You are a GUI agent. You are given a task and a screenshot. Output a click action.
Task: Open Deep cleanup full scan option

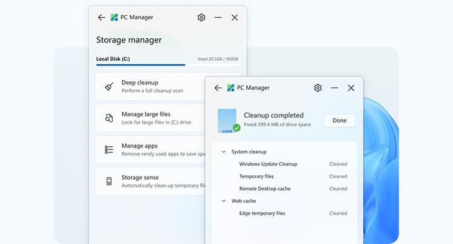click(150, 86)
